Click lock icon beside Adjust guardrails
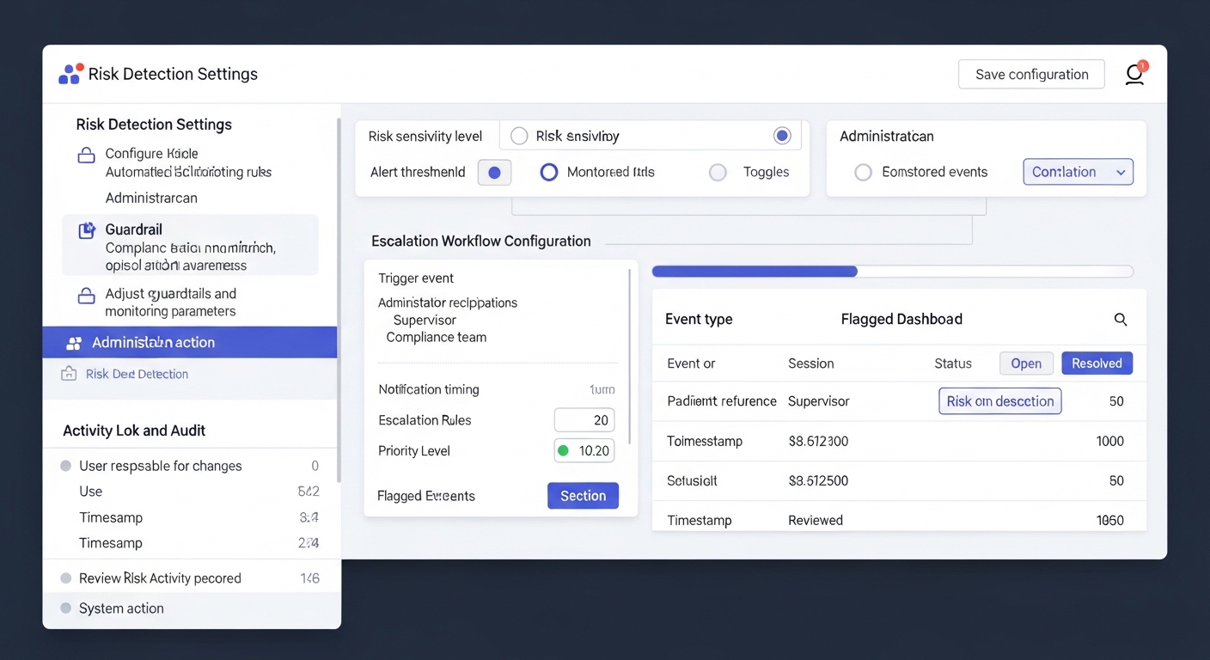Viewport: 1210px width, 660px height. coord(86,296)
